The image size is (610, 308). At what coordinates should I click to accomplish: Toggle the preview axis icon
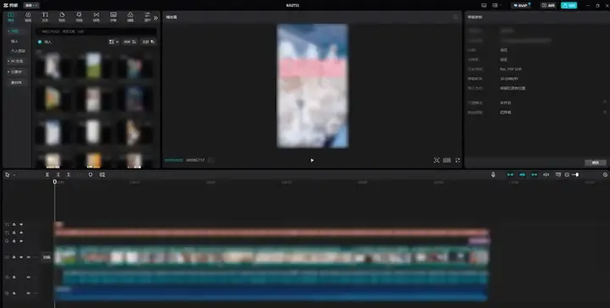pyautogui.click(x=546, y=175)
